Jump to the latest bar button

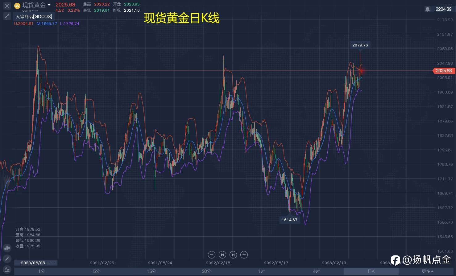click(x=233, y=255)
